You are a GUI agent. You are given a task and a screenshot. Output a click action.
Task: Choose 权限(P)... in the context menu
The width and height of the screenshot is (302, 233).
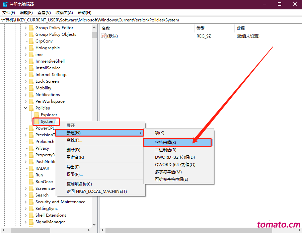pyautogui.click(x=99, y=174)
